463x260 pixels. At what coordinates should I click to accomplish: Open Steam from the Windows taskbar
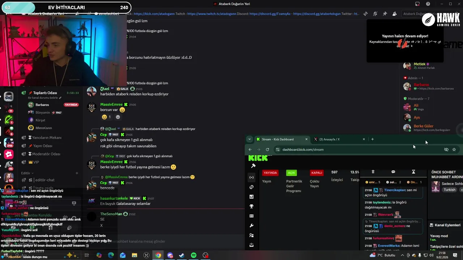pos(182,255)
